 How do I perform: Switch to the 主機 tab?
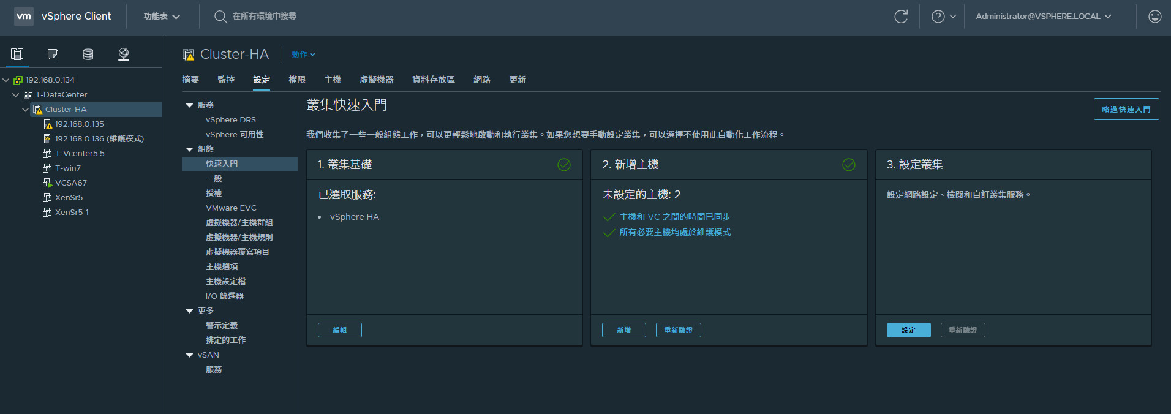333,80
